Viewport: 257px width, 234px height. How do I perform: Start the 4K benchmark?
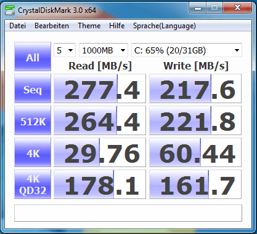[x=33, y=152]
